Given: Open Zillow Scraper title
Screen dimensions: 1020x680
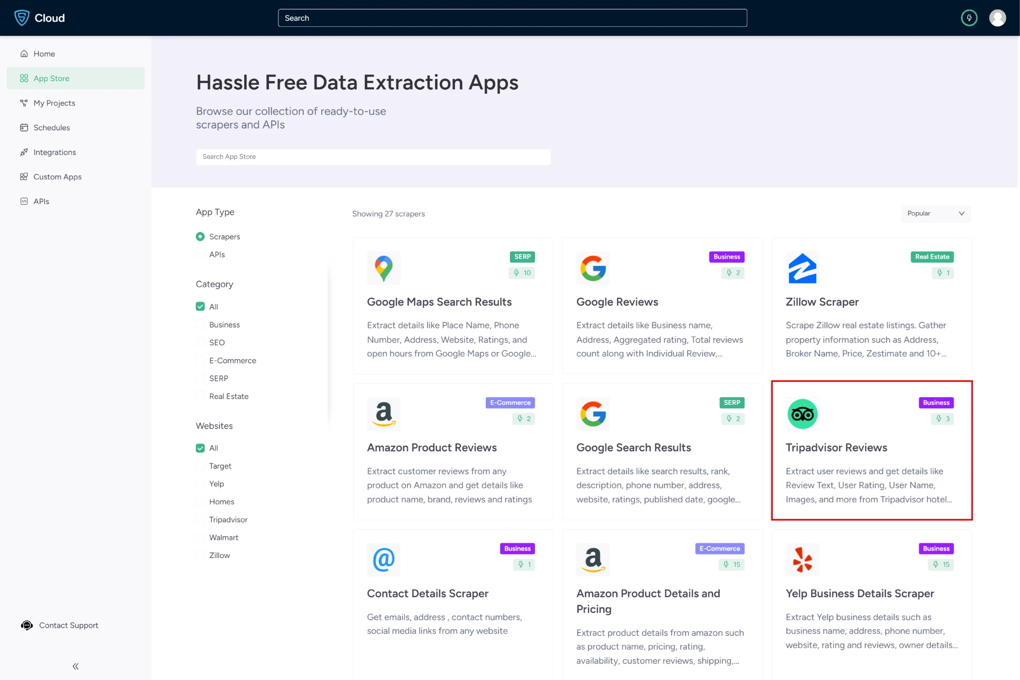Looking at the screenshot, I should click(x=822, y=302).
